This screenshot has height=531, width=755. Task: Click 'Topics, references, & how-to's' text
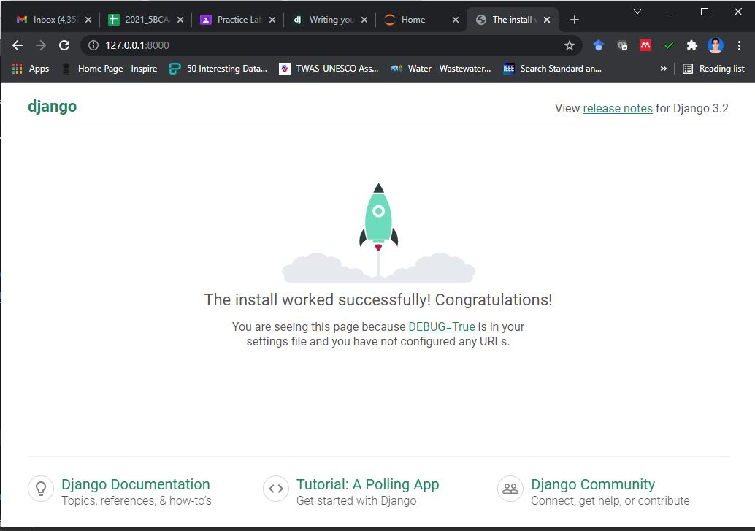click(137, 500)
